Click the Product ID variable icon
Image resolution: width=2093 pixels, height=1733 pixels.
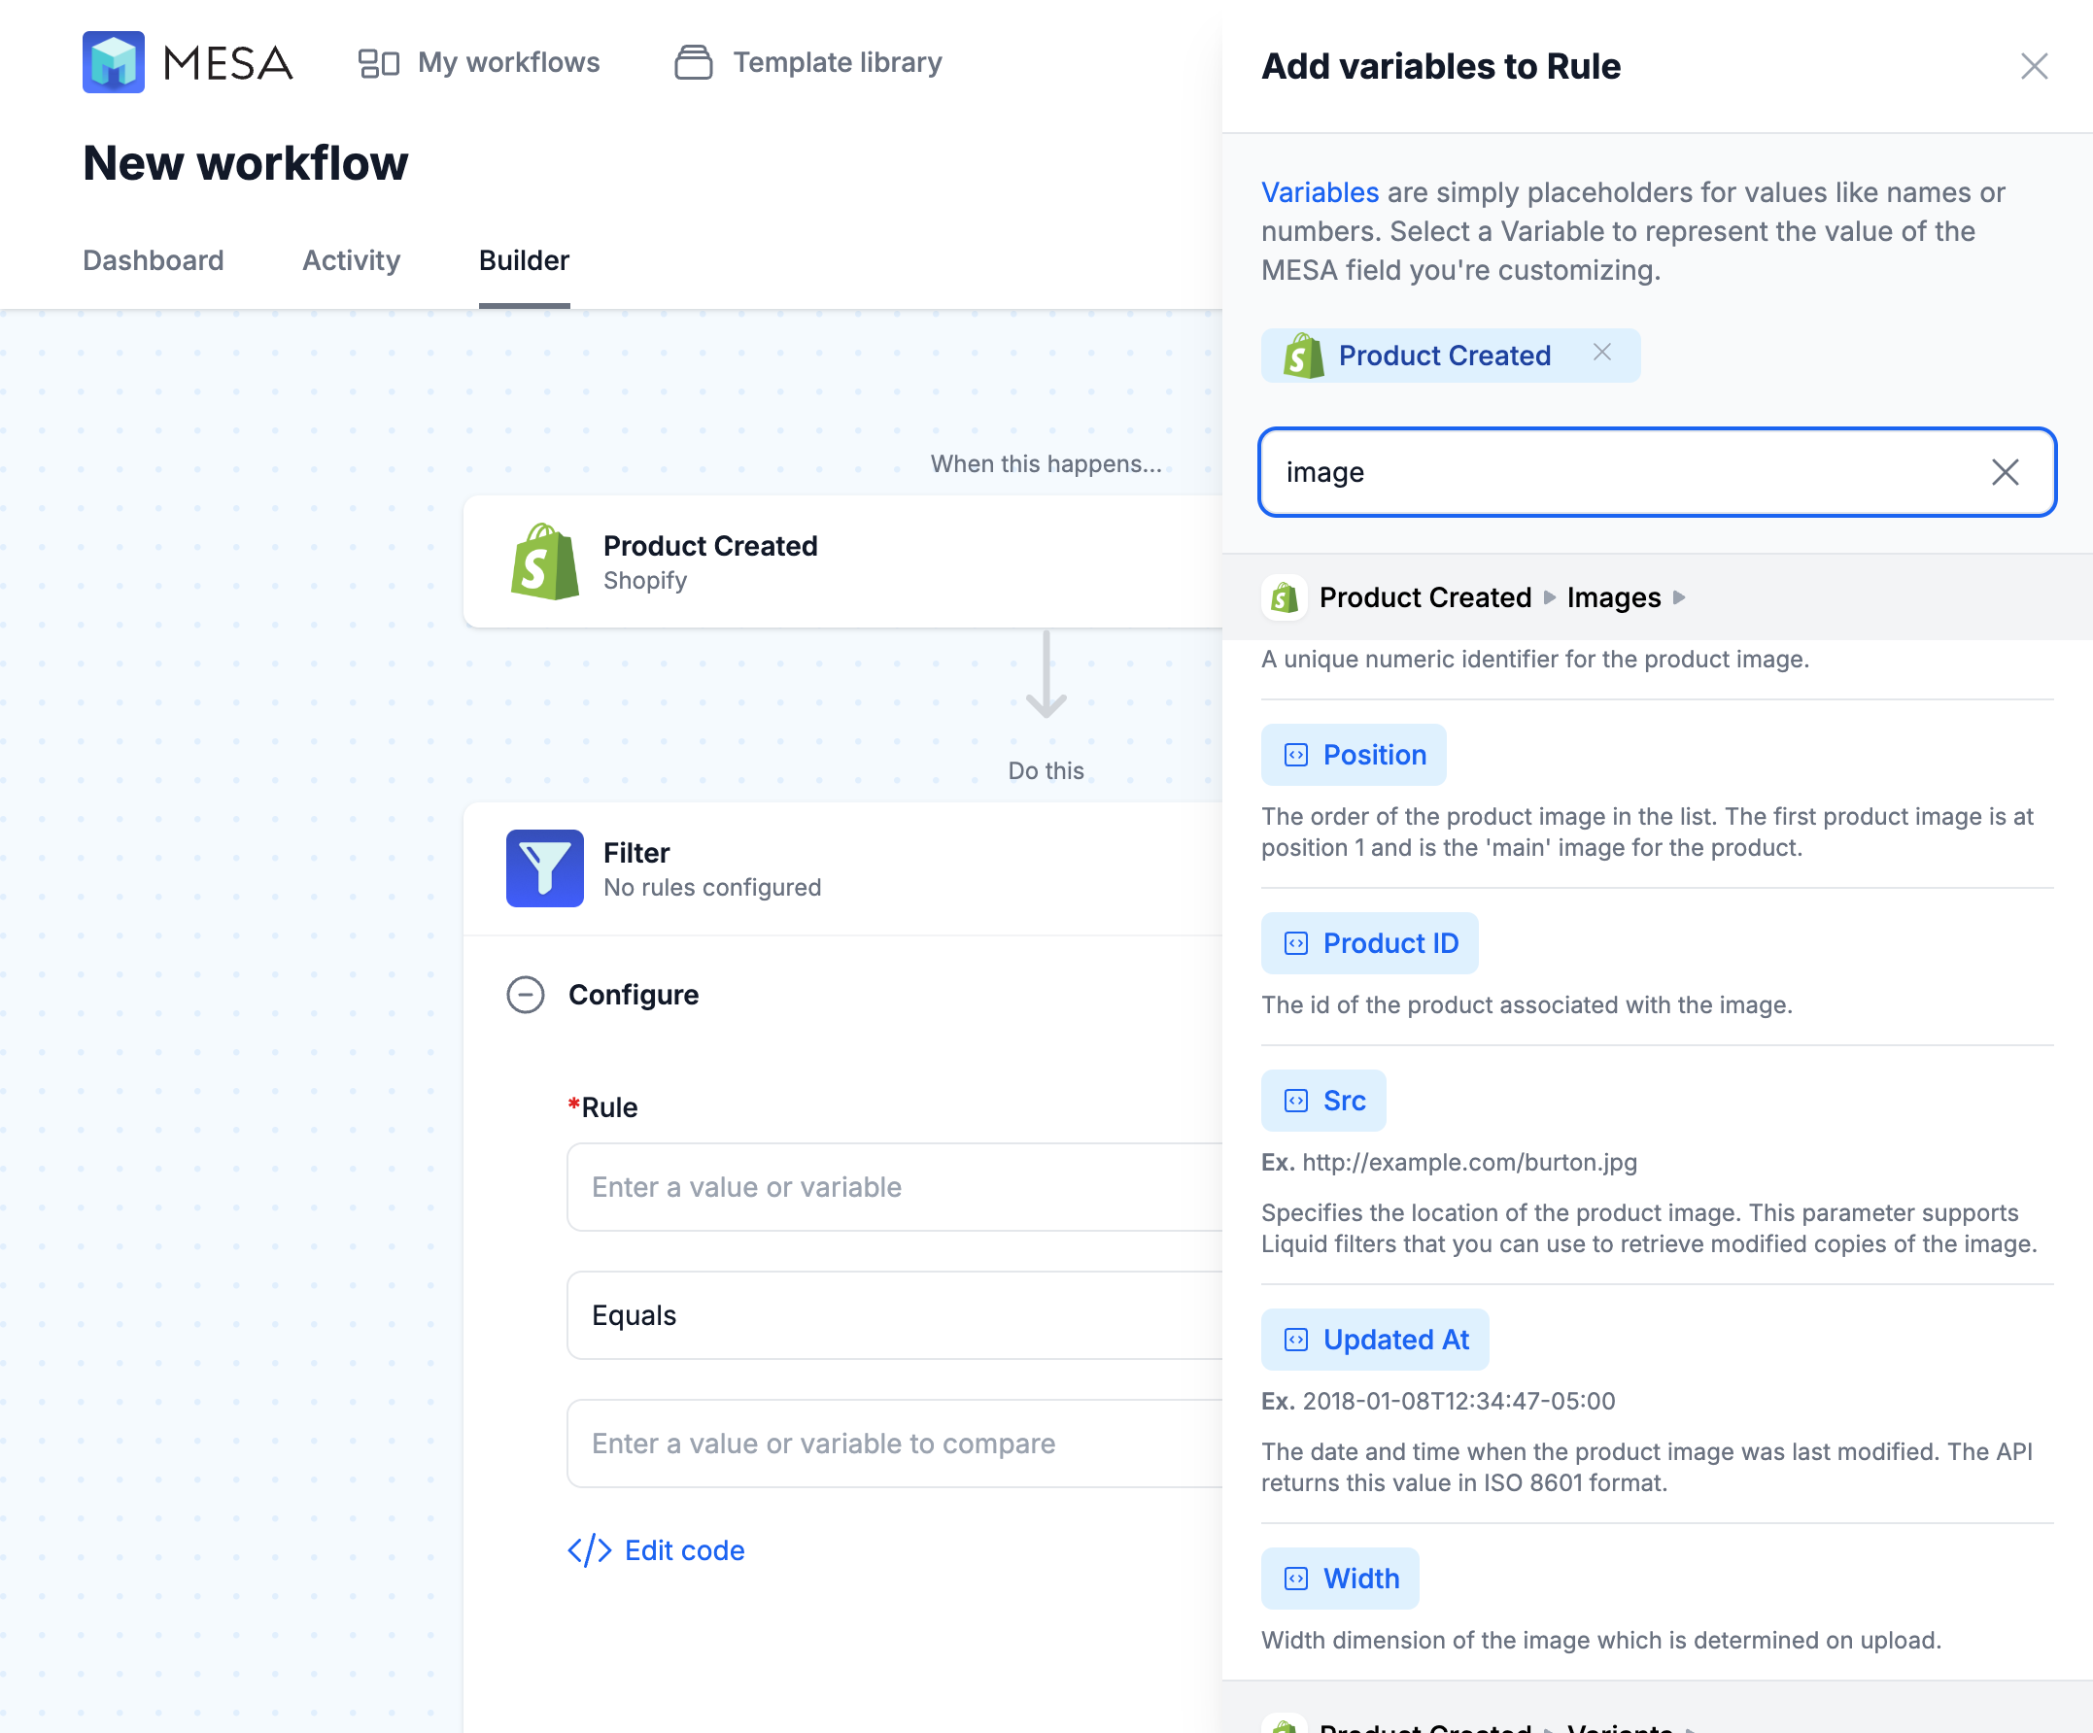[x=1295, y=942]
